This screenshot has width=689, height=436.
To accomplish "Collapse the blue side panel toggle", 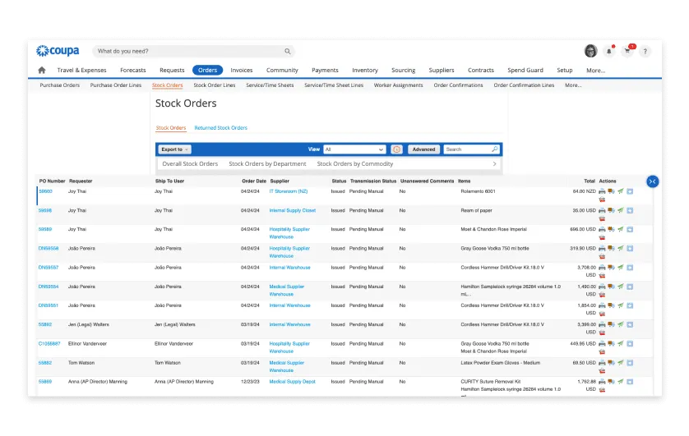I will pos(652,181).
